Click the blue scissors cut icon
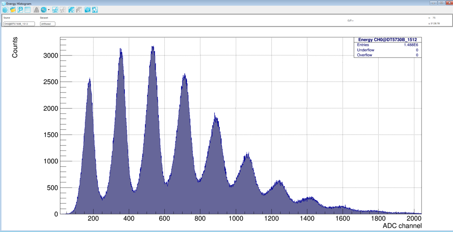Image resolution: width=453 pixels, height=232 pixels. [55, 10]
